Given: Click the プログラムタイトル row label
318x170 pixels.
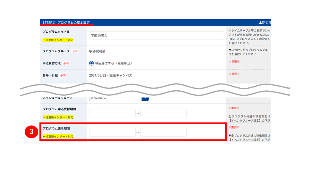Looking at the screenshot, I should tap(56, 32).
